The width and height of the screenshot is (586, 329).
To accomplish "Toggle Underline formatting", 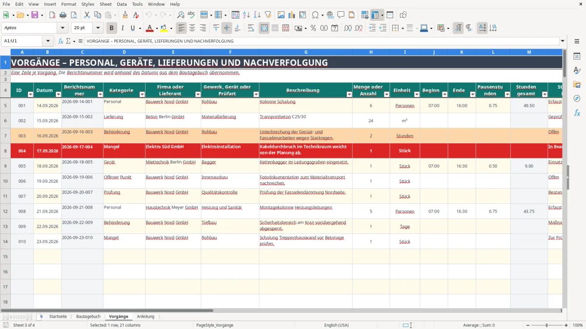I will tap(132, 28).
